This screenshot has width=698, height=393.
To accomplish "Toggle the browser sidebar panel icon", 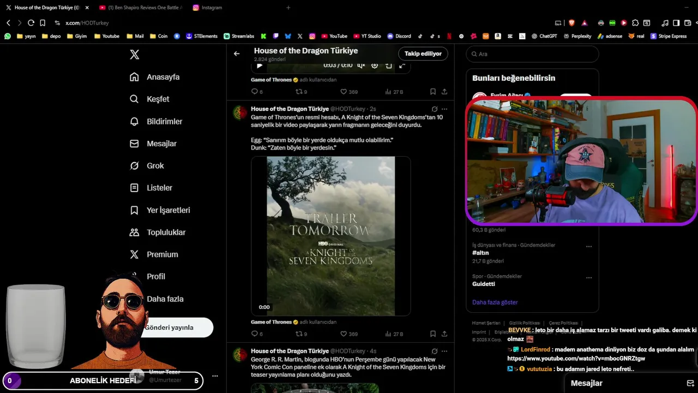I will click(676, 23).
